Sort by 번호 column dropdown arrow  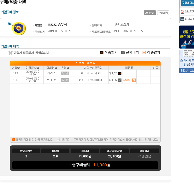coord(19,68)
